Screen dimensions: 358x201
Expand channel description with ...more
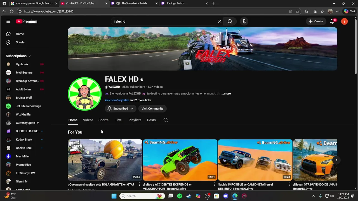(x=226, y=94)
